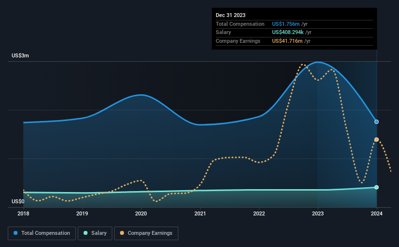This screenshot has width=399, height=247.
Task: Click the 2024 x-axis label
Action: coord(377,213)
